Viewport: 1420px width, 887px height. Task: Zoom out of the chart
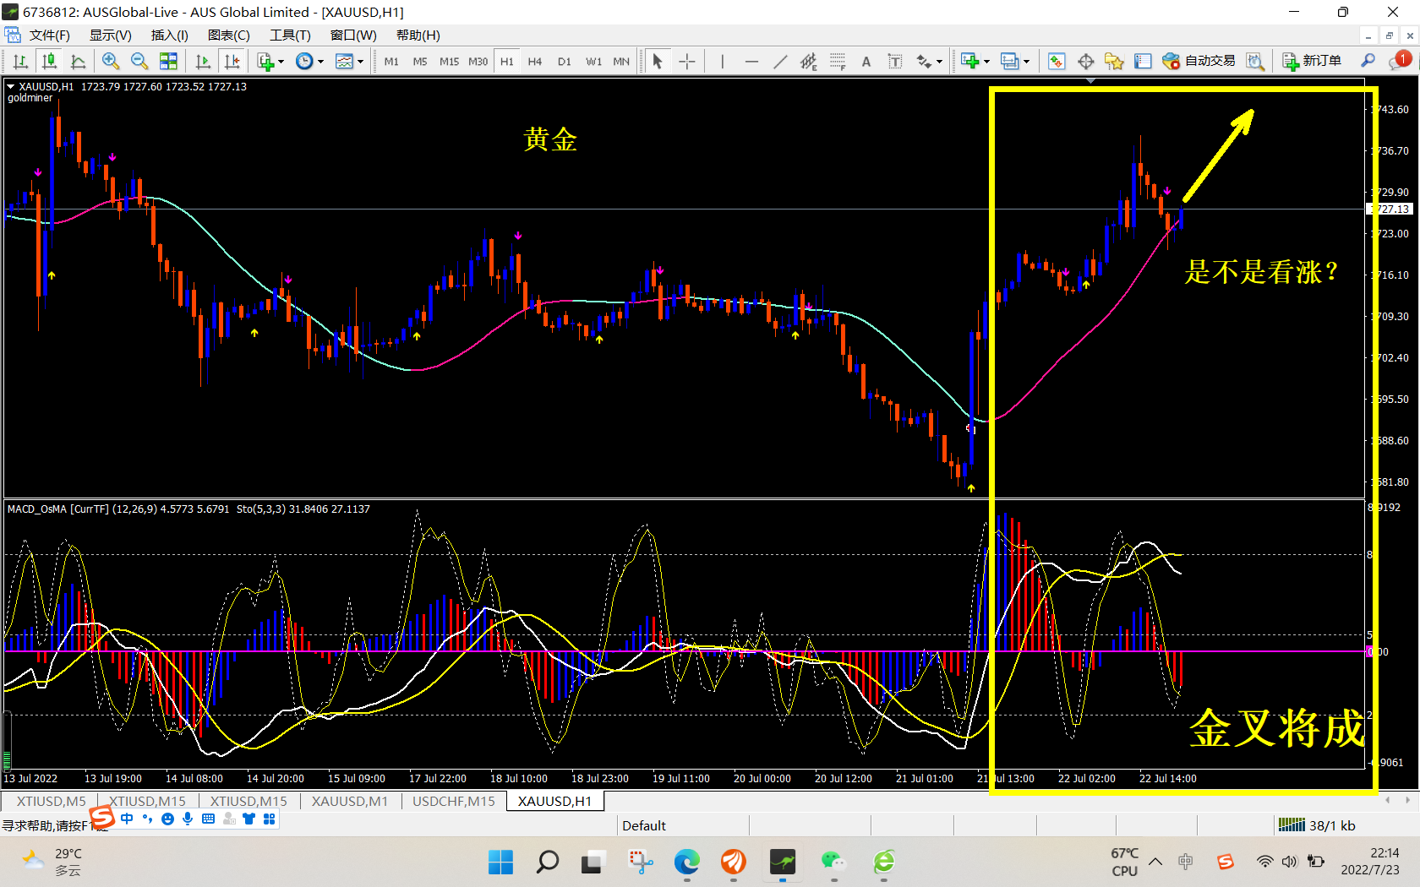(x=139, y=61)
